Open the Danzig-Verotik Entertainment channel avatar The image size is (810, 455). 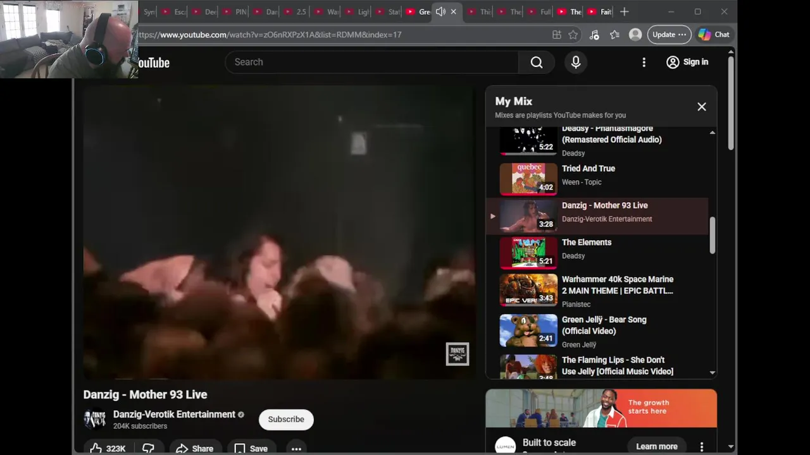pos(95,420)
